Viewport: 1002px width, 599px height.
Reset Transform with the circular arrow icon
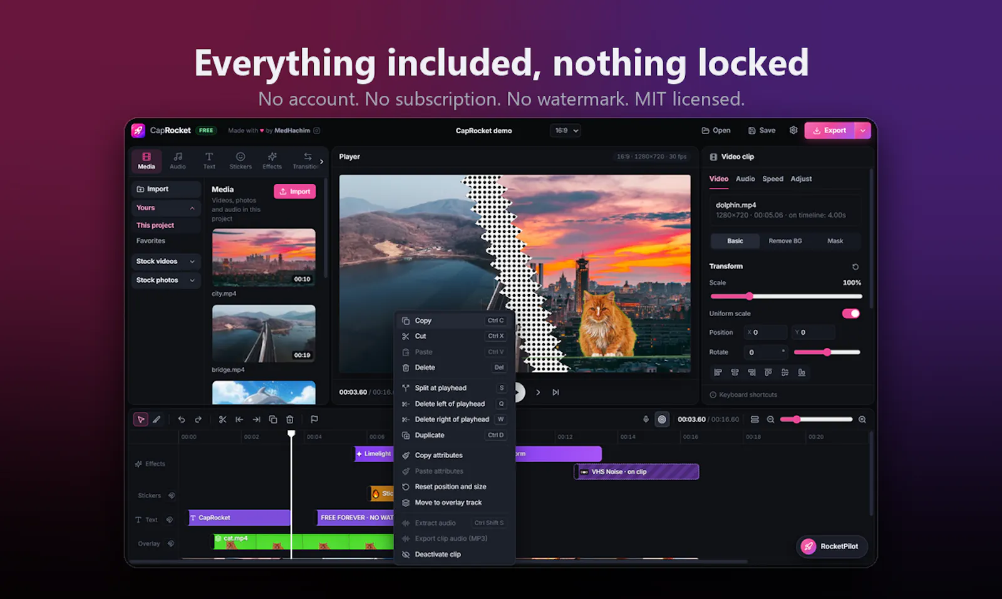click(855, 267)
